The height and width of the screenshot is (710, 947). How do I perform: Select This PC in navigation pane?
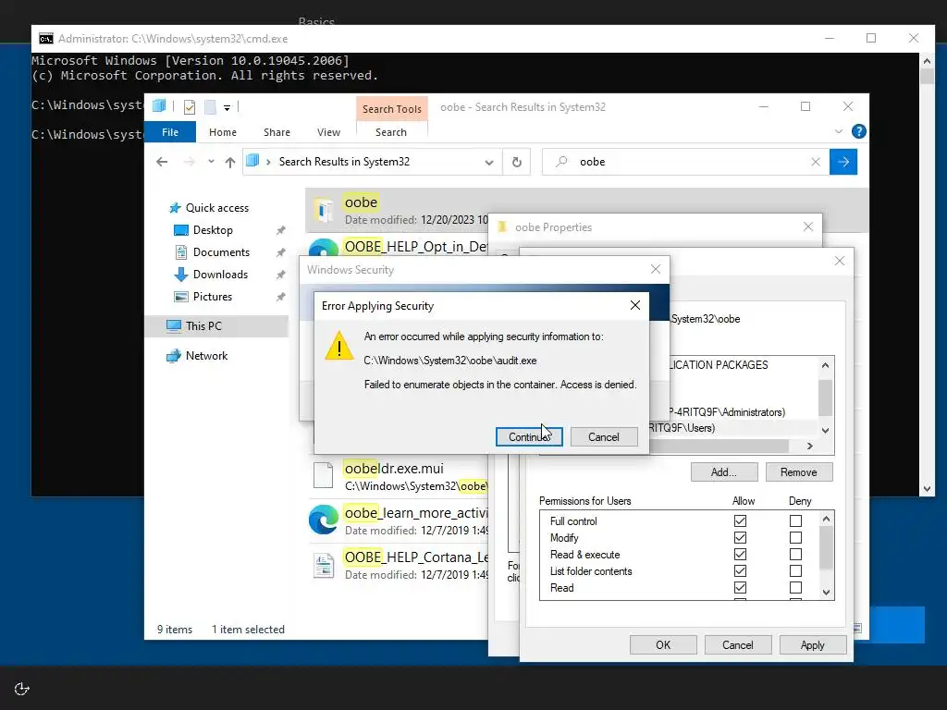[203, 326]
